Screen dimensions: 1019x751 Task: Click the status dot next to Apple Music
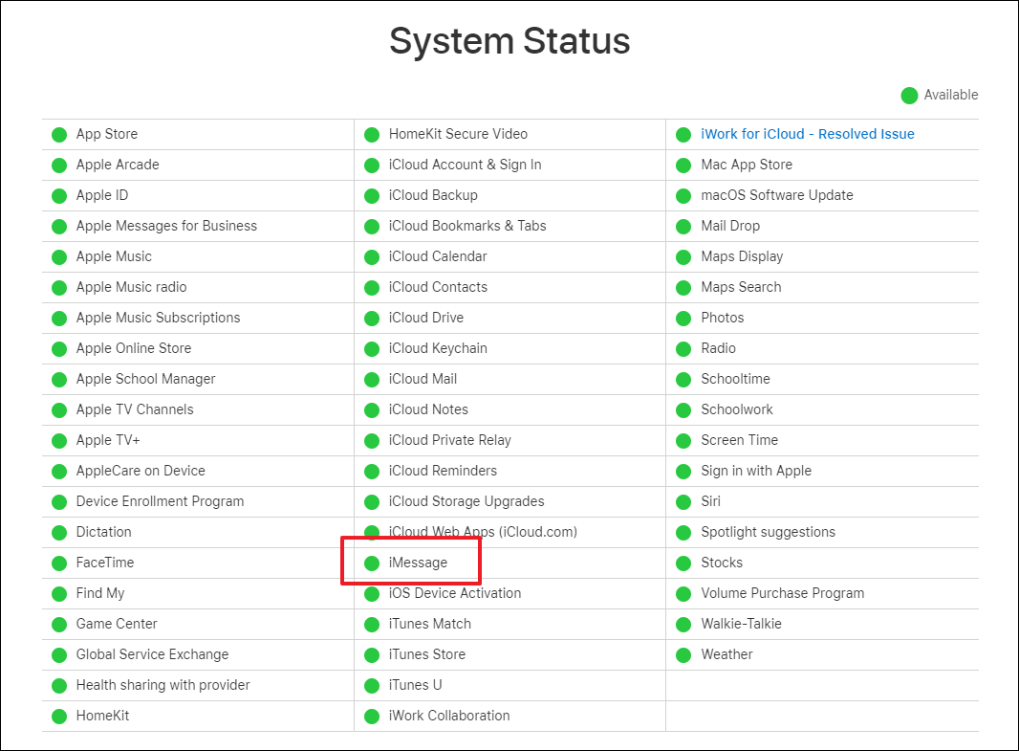tap(59, 256)
